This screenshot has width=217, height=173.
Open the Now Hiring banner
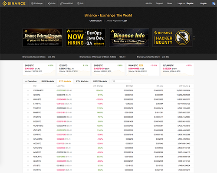click(86, 38)
